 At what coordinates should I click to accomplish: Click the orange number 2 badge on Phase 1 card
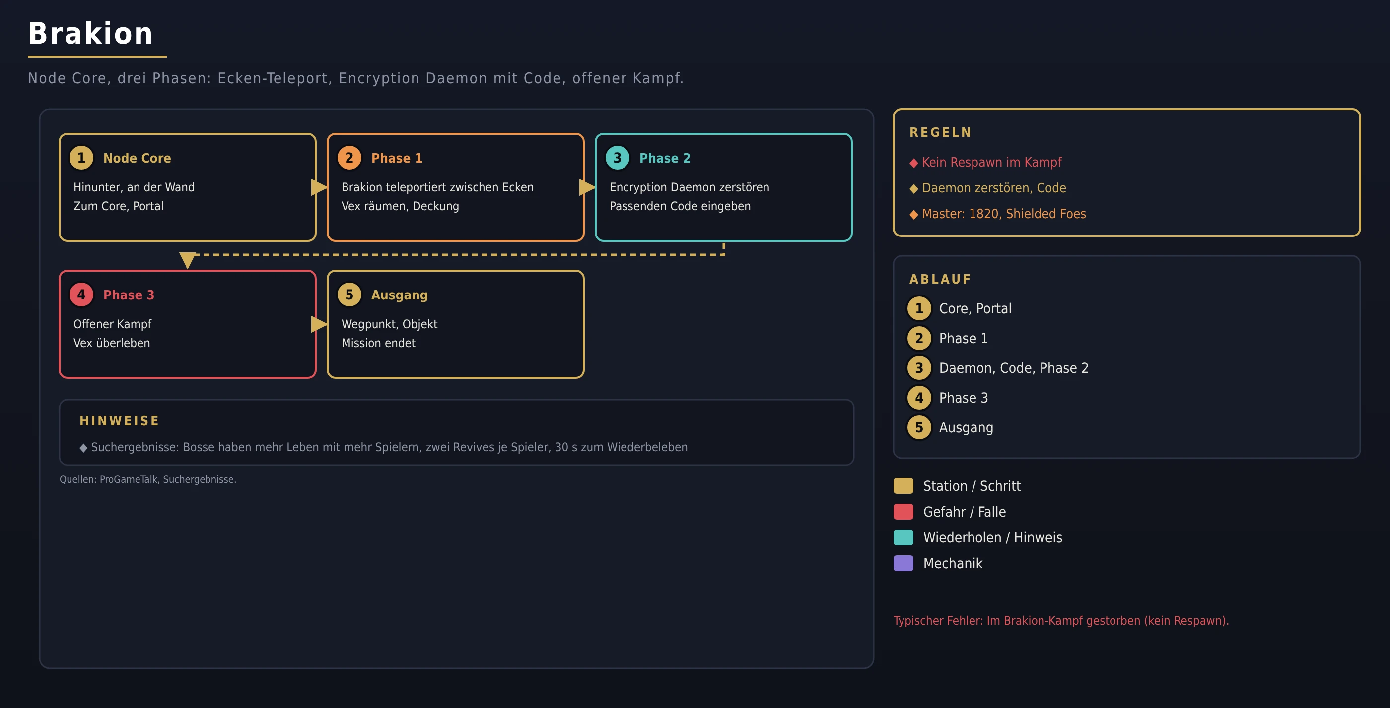tap(349, 158)
